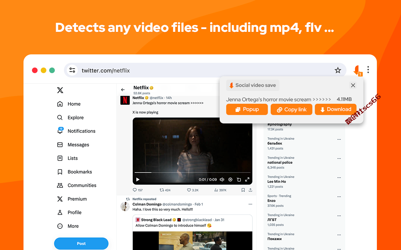Image resolution: width=401 pixels, height=250 pixels.
Task: Click the Download button
Action: (336, 109)
